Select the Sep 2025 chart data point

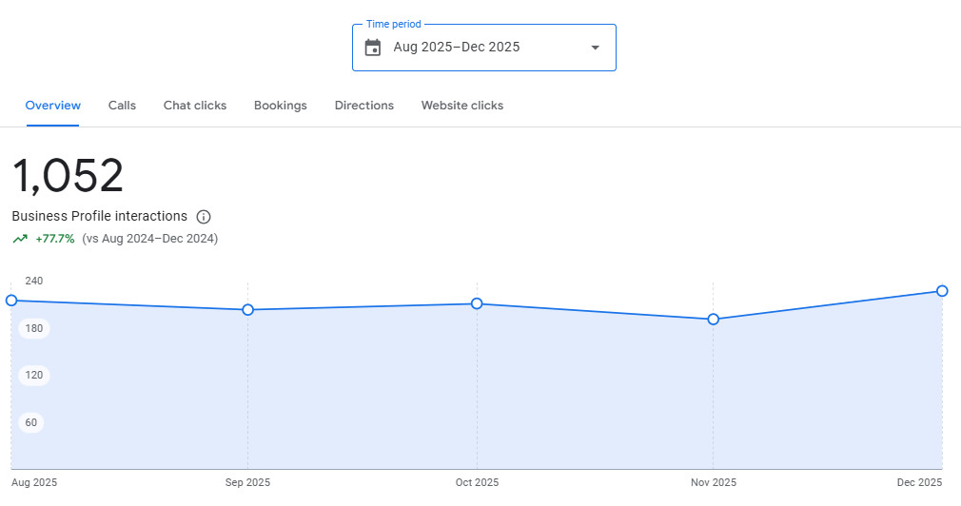(x=247, y=310)
